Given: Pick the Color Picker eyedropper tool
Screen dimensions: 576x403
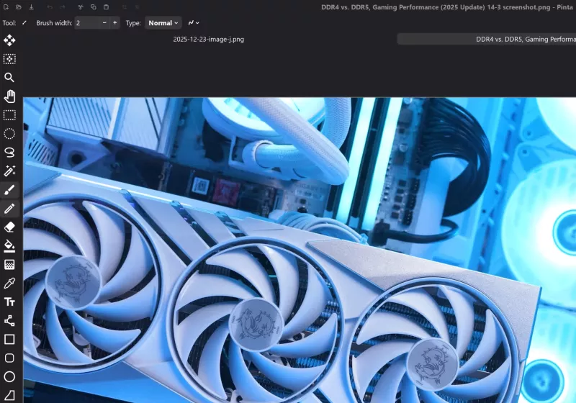Looking at the screenshot, I should pos(9,284).
